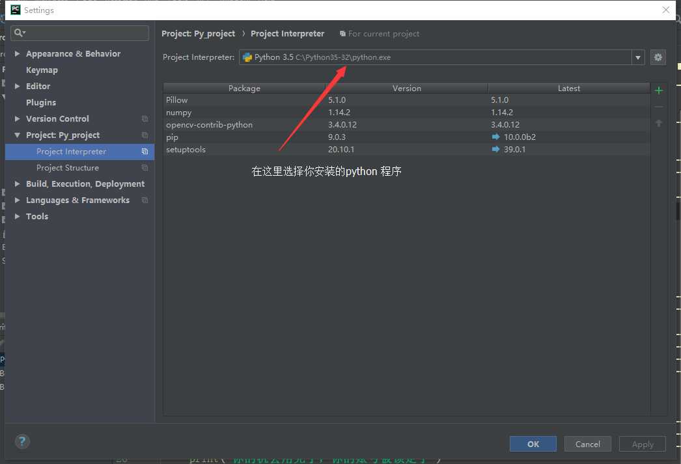The width and height of the screenshot is (681, 464).
Task: Click project-level icon beside Project Structure
Action: coord(145,168)
